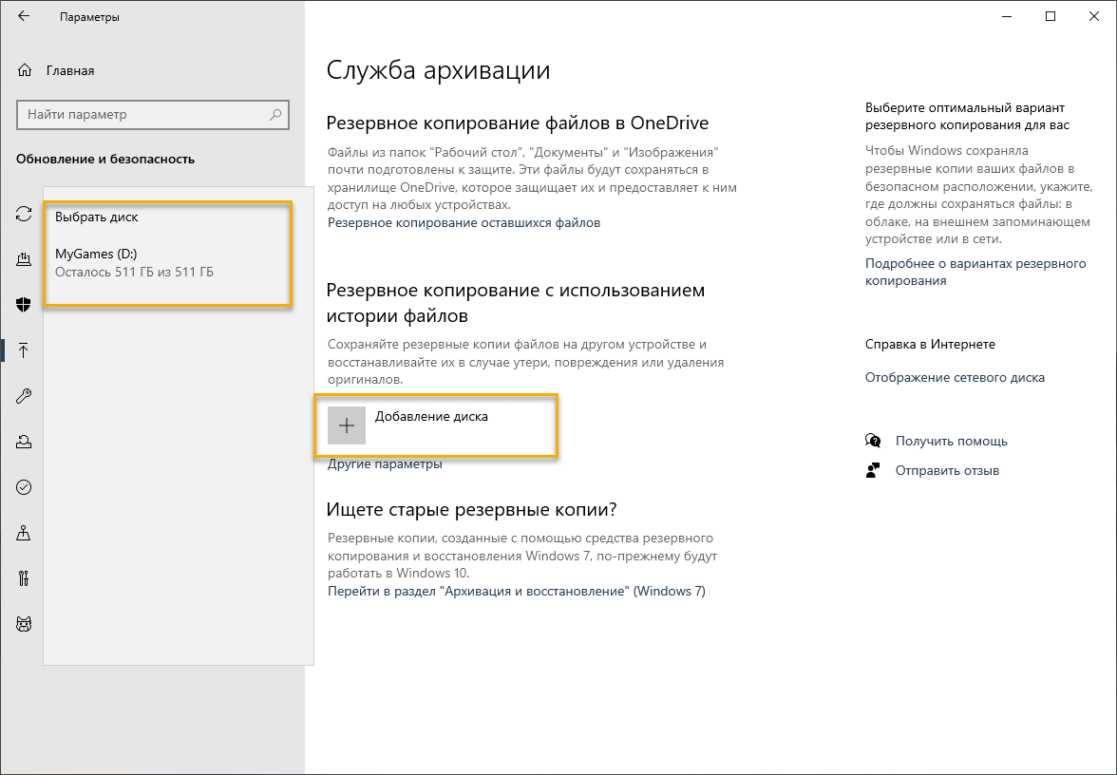Click the plus button for Добавление диска
The image size is (1117, 775).
(347, 425)
